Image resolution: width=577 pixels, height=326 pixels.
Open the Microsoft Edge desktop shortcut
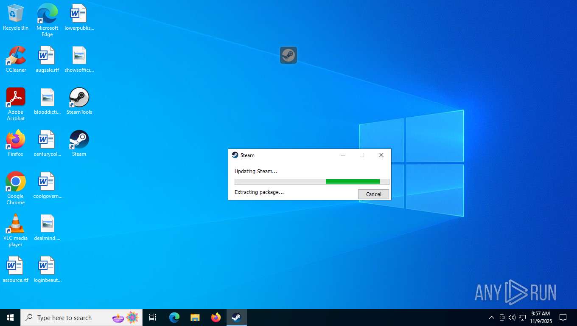[x=47, y=20]
